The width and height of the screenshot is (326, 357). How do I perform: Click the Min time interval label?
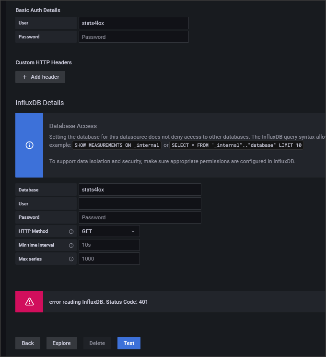pyautogui.click(x=36, y=245)
